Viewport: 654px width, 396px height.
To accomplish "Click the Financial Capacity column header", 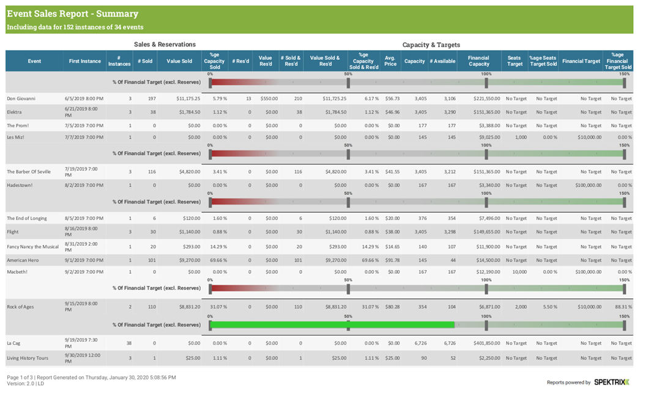I will [479, 61].
